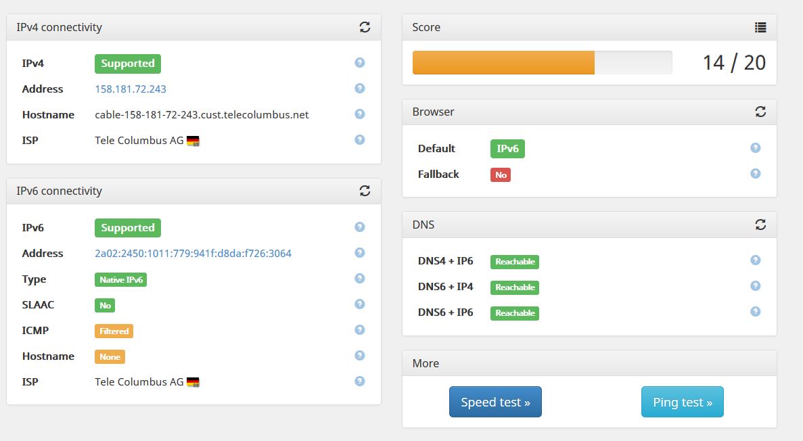Open the Ping test page

tap(682, 402)
